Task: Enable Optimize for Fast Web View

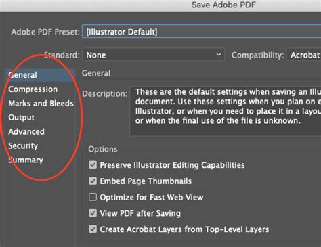Action: pyautogui.click(x=93, y=197)
